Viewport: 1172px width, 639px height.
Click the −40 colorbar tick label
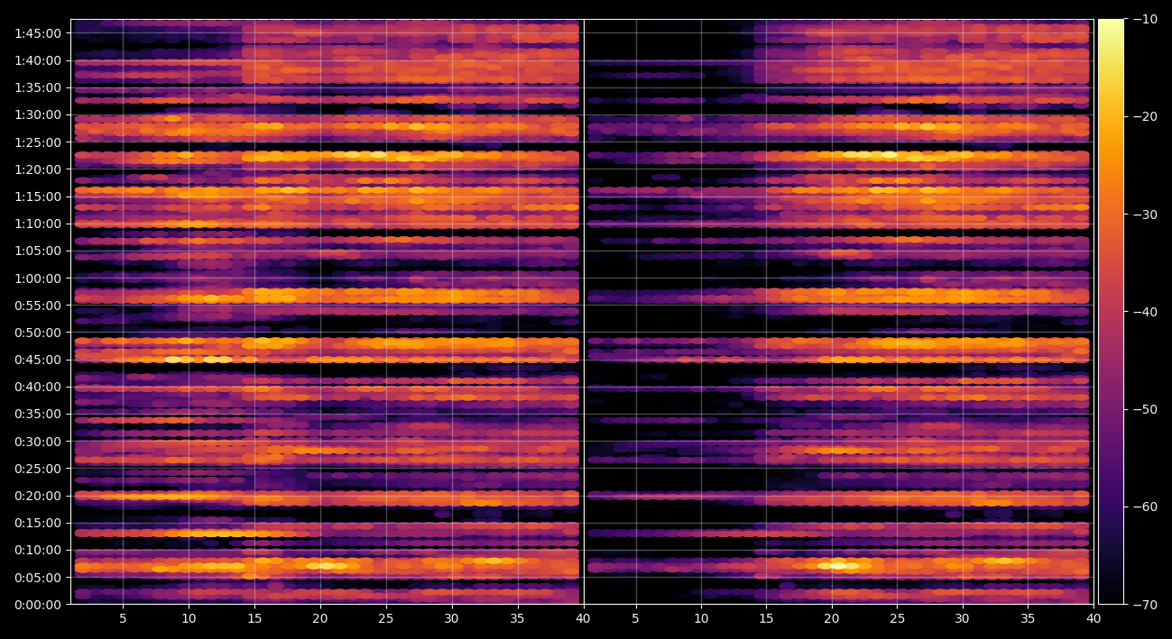point(1144,312)
